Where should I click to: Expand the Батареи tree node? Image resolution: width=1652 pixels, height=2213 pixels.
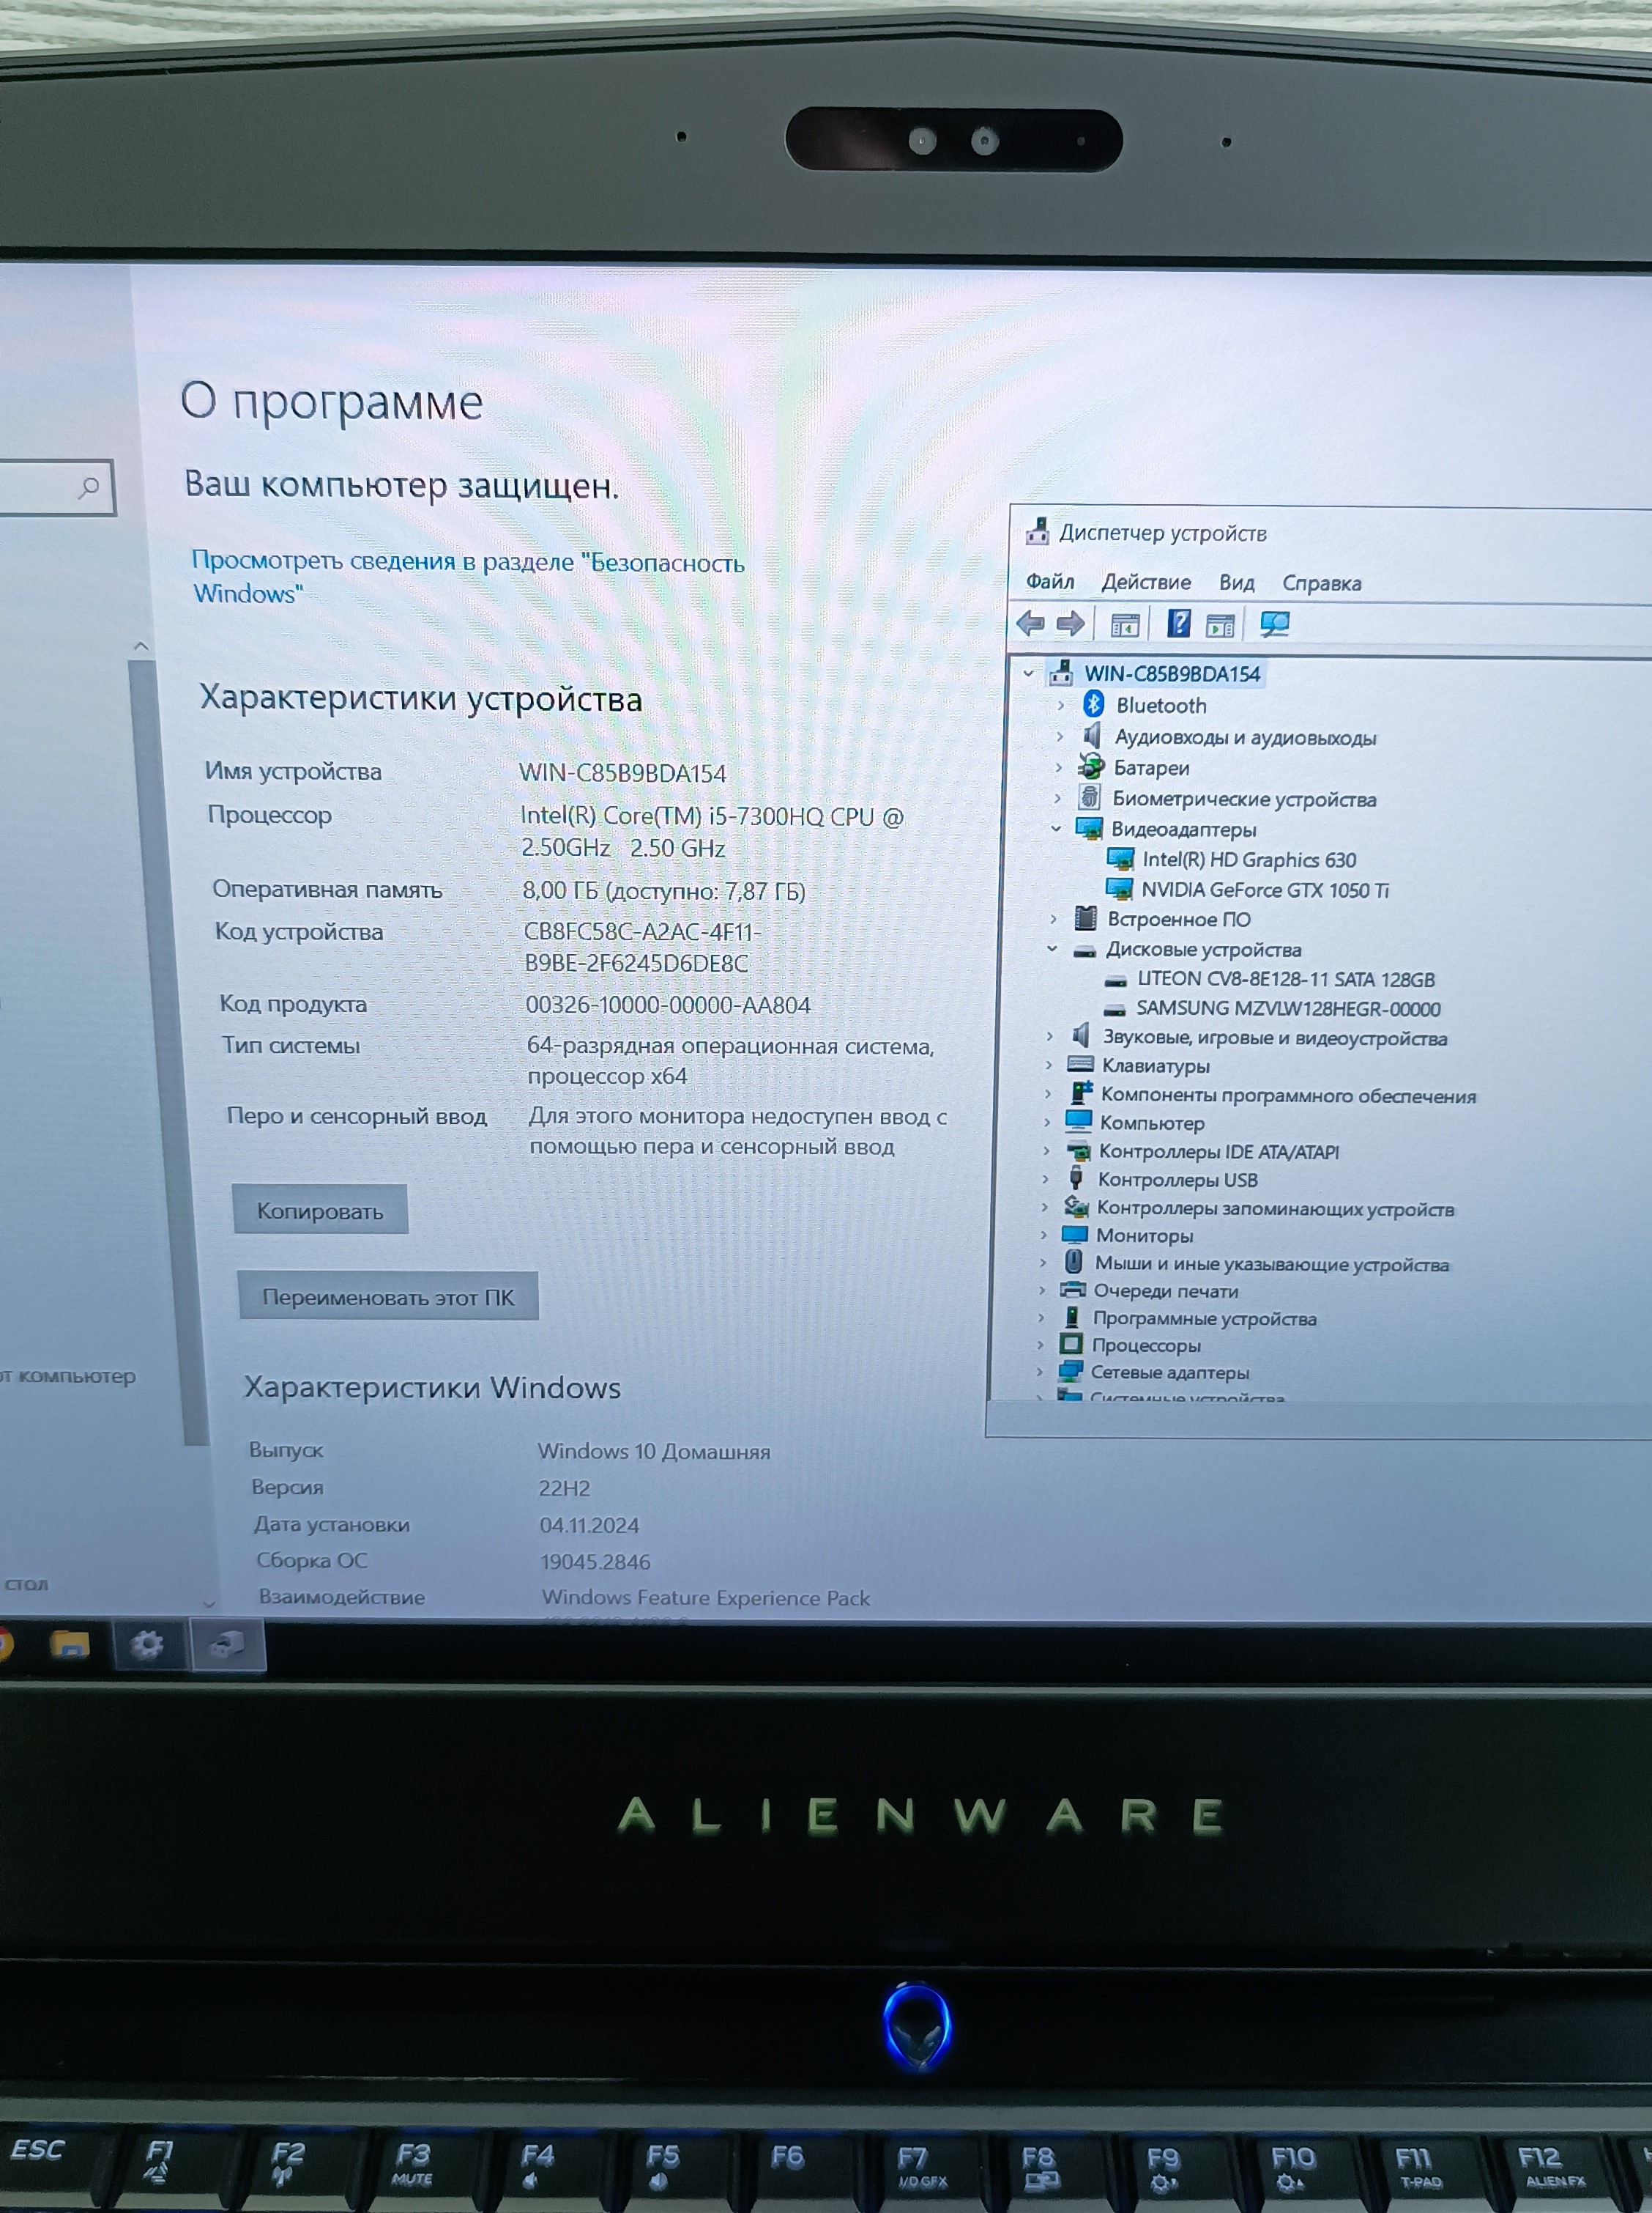(1058, 769)
